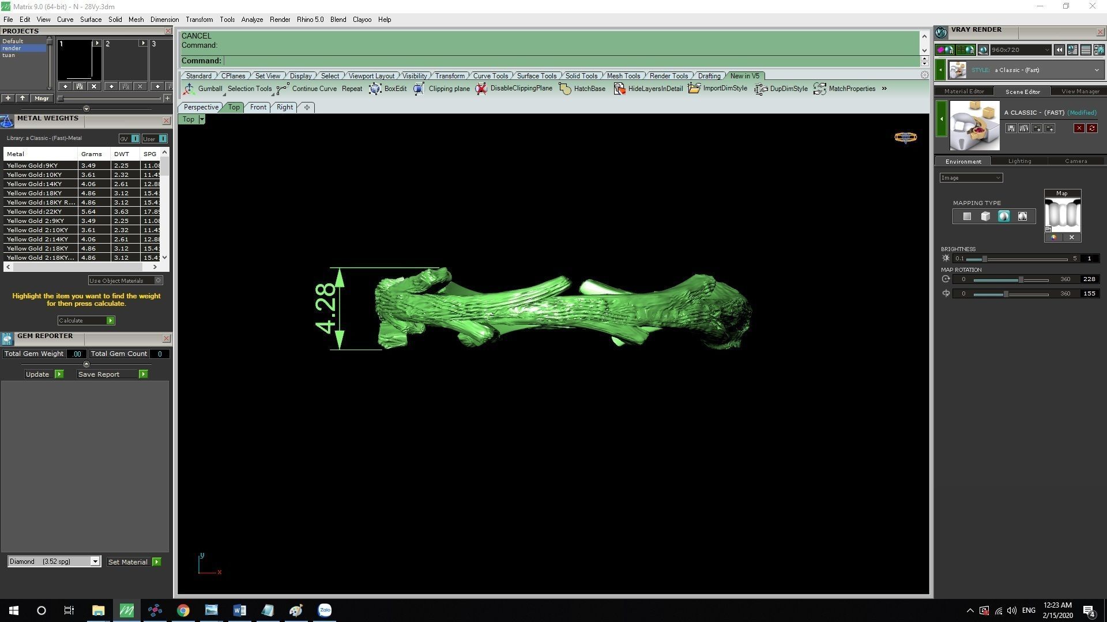Switch to the Lighting tab
The image size is (1107, 622).
click(x=1019, y=161)
